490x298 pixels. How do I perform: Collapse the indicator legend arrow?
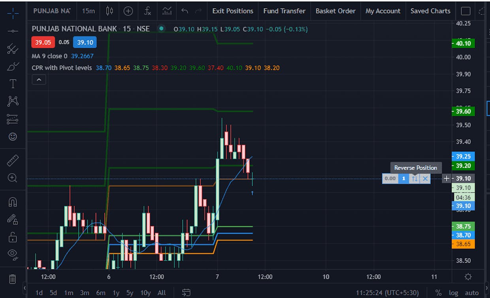[x=39, y=80]
